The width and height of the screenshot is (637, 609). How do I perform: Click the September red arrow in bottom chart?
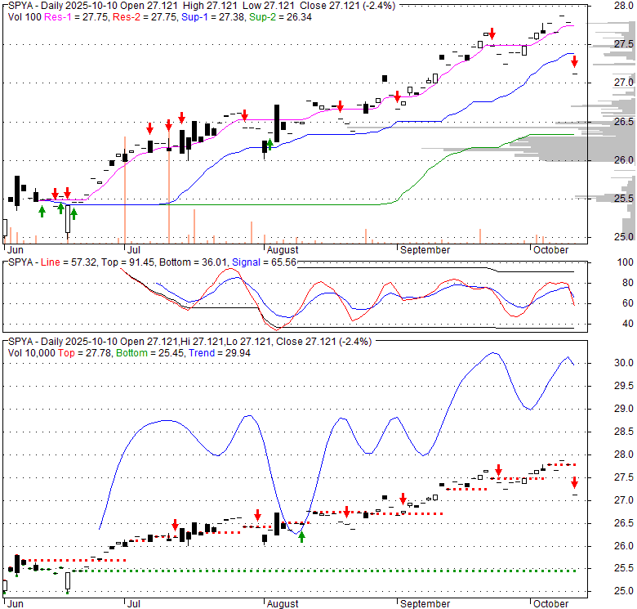403,499
